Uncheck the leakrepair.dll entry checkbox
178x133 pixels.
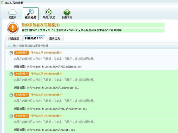11,74
